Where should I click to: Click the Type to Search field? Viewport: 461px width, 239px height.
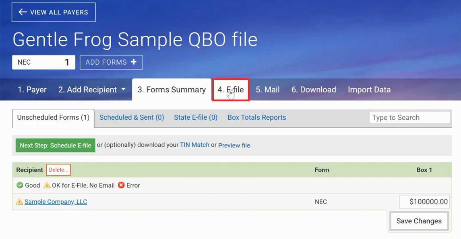(x=409, y=118)
